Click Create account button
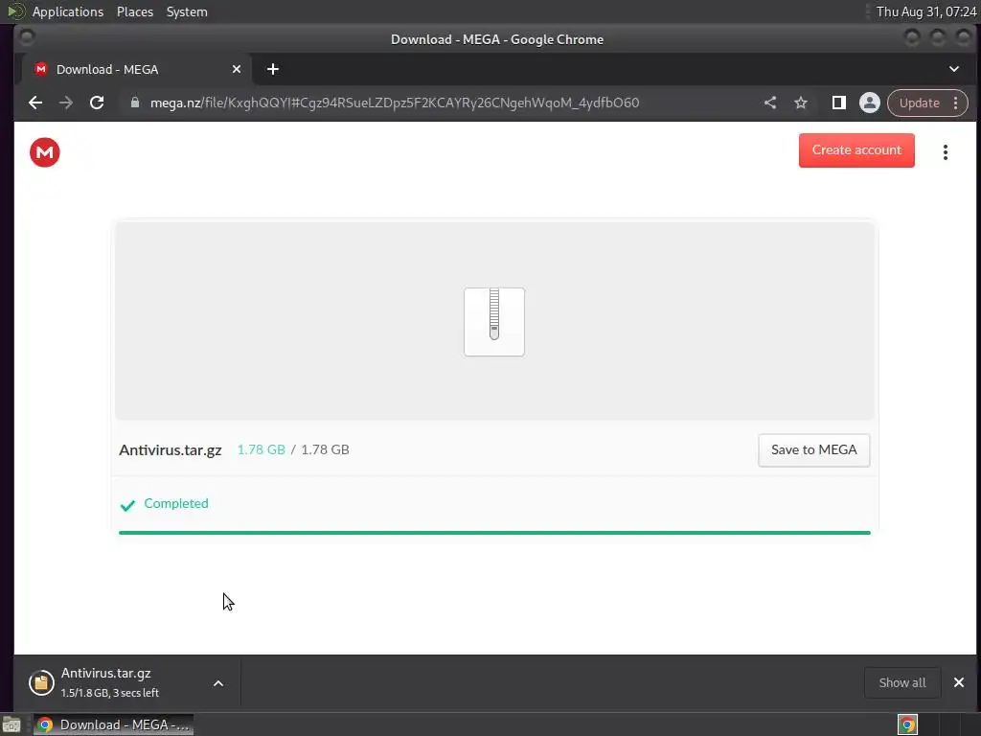 [x=856, y=150]
